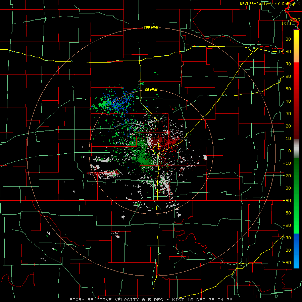Click the '20' value on the velocity scale
302x302 pixels.
(288, 126)
